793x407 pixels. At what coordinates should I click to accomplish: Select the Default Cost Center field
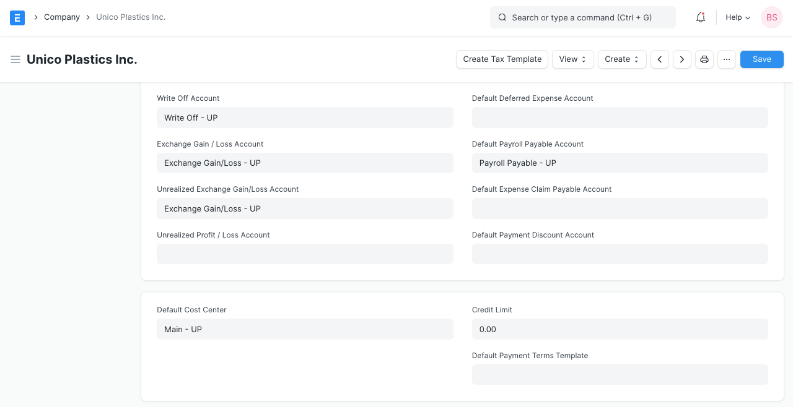coord(305,329)
